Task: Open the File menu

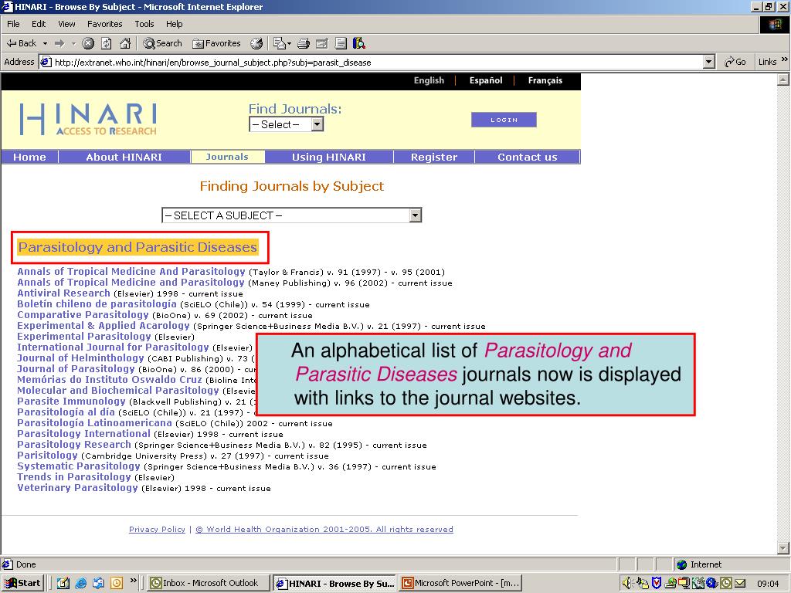Action: (13, 24)
